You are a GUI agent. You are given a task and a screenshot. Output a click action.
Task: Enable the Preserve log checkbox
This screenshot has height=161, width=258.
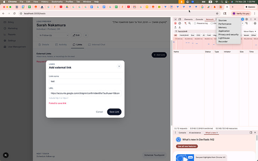click(195, 24)
